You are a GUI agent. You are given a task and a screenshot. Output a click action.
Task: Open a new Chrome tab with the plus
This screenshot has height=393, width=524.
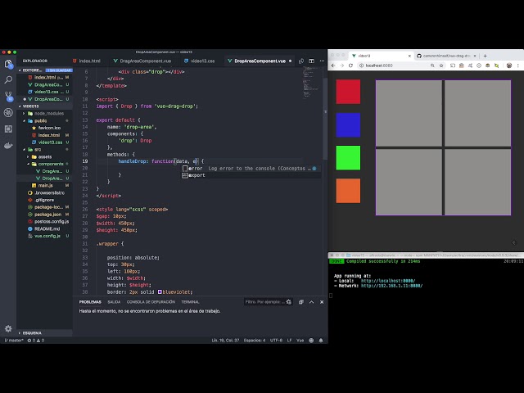(485, 56)
